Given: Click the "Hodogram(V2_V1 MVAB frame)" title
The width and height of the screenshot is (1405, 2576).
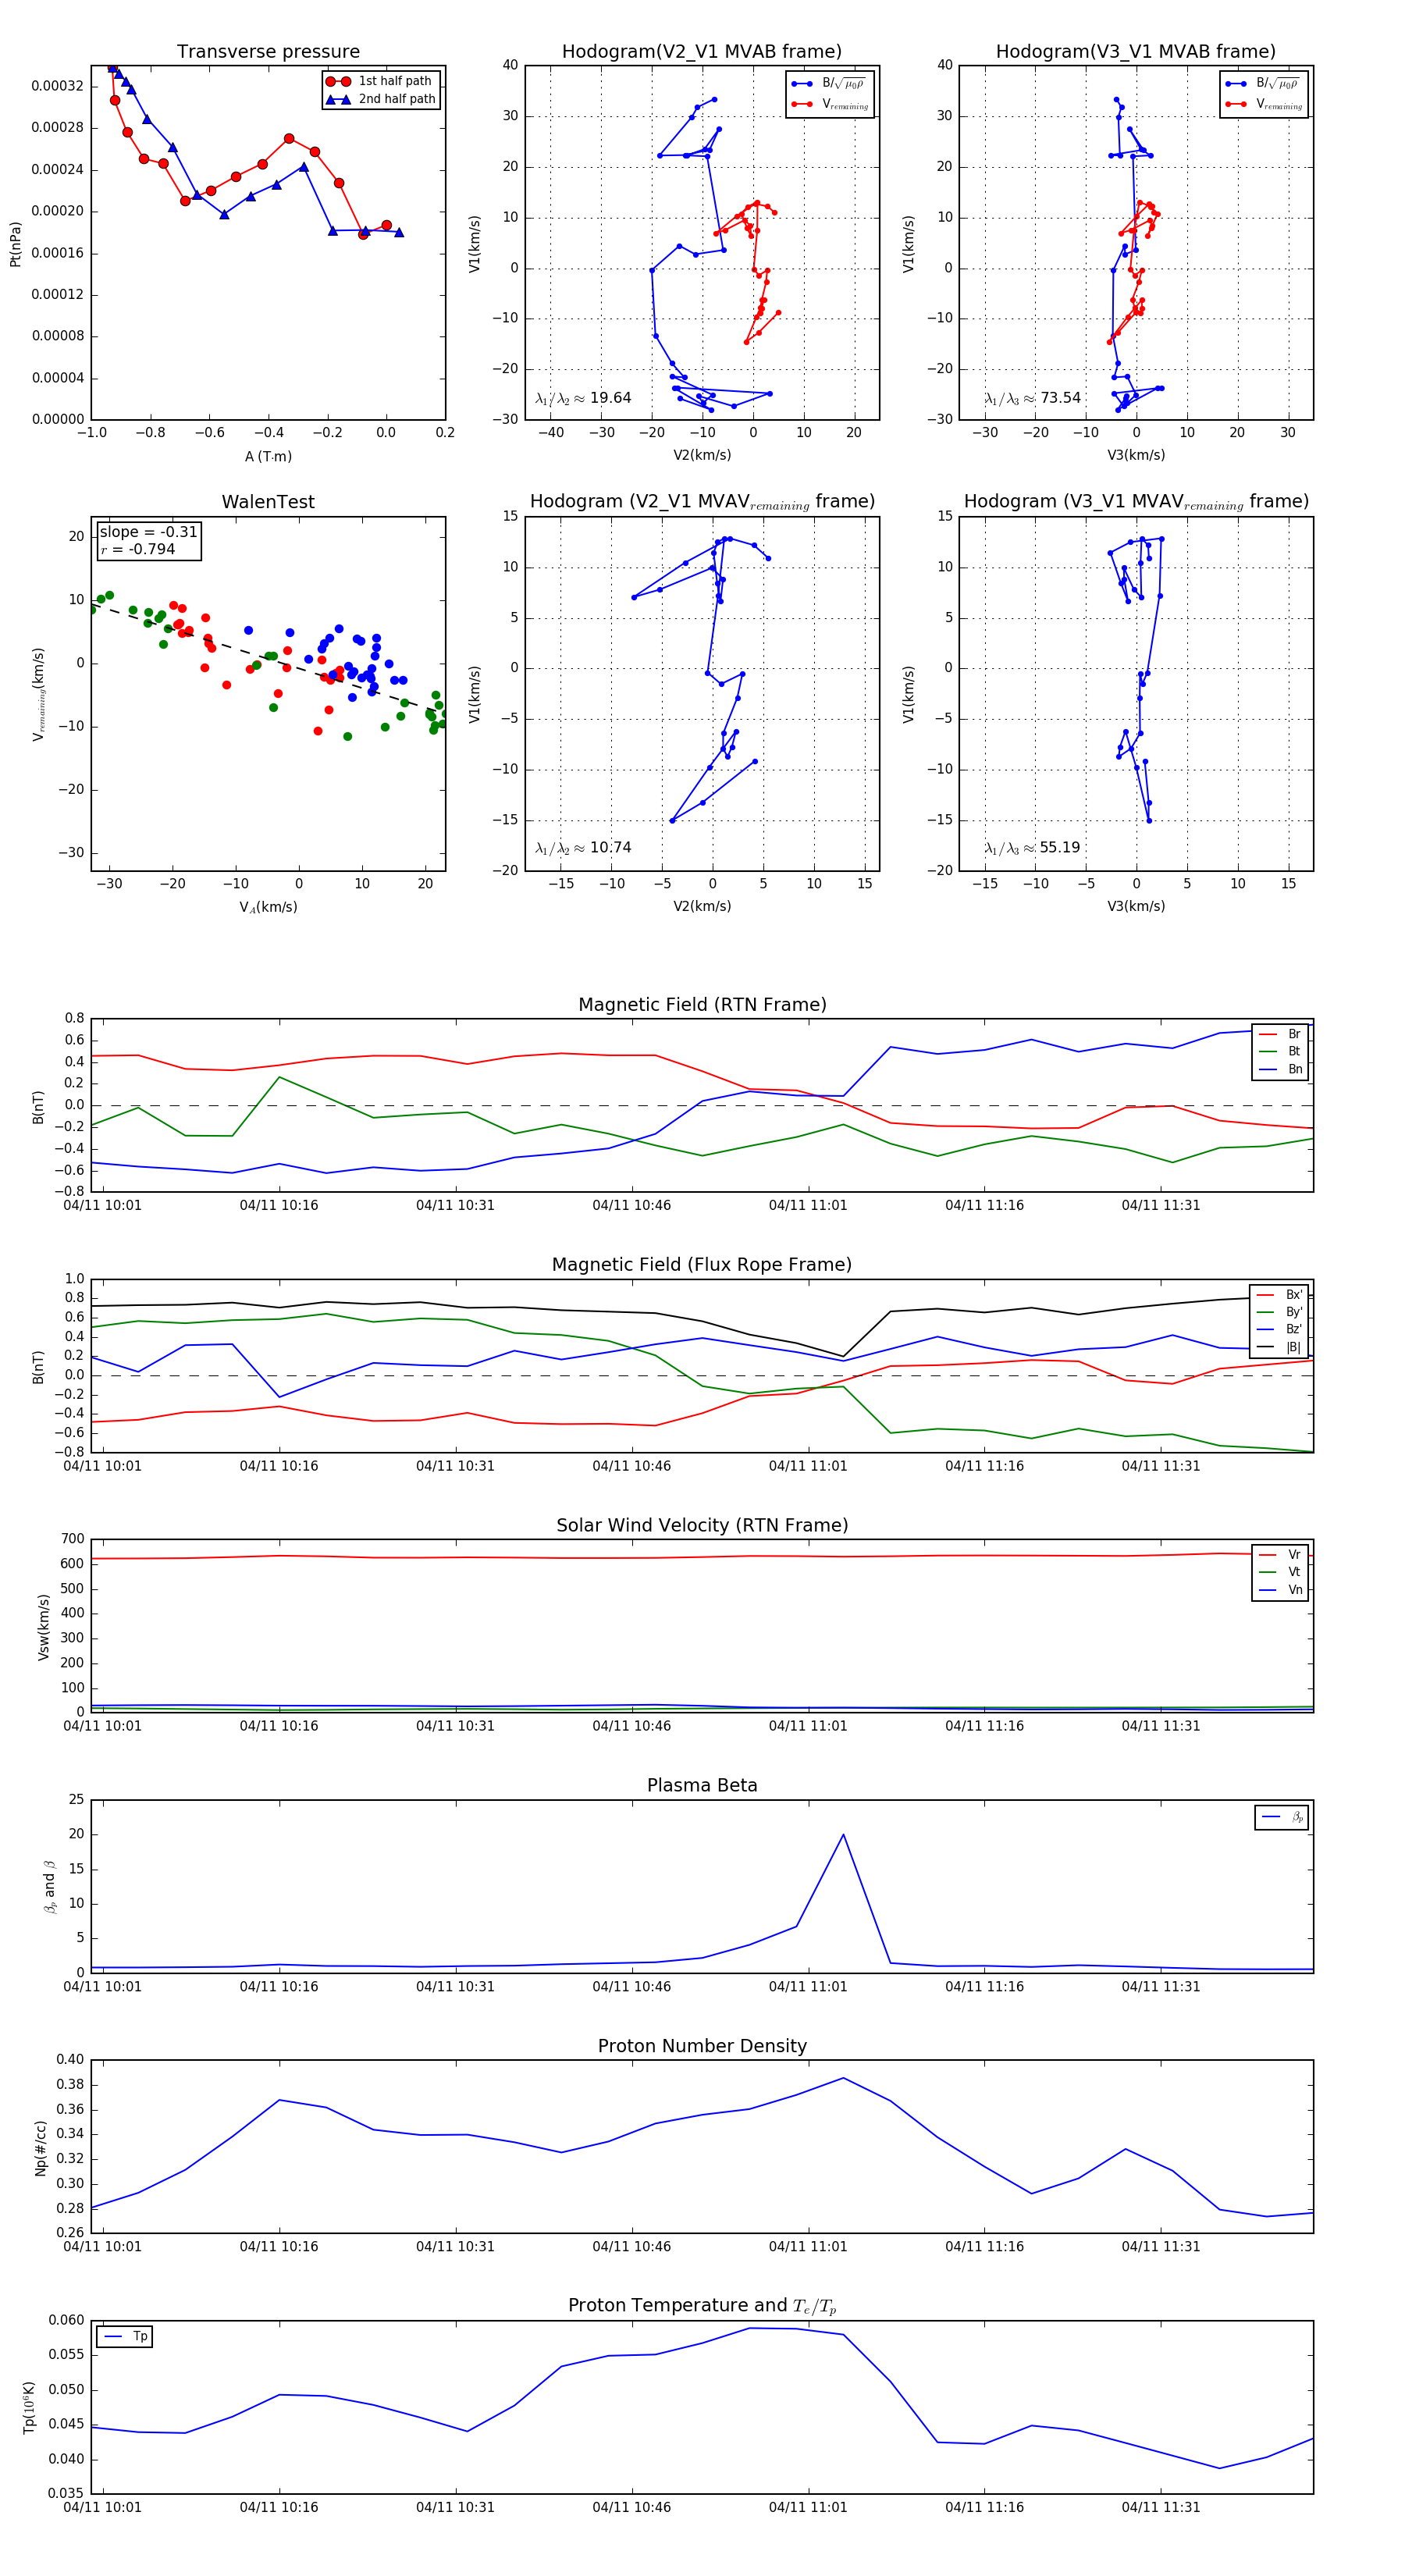Looking at the screenshot, I should pyautogui.click(x=702, y=52).
